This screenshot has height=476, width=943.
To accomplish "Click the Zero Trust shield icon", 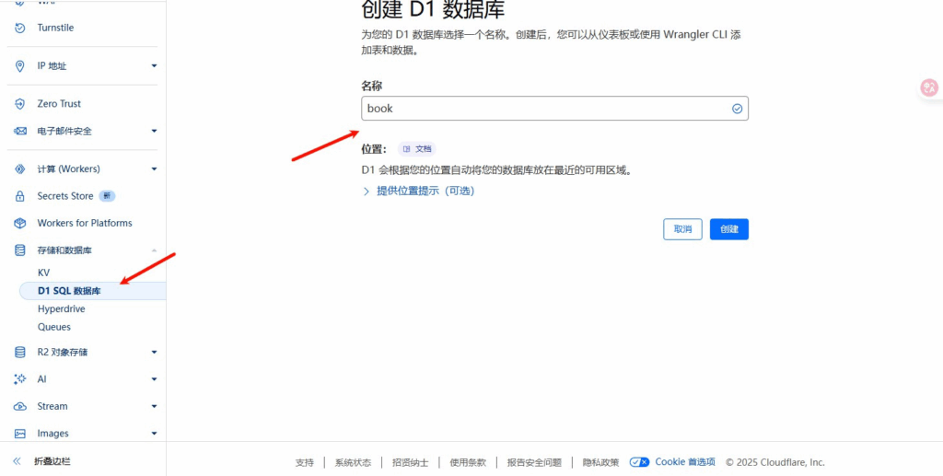I will 20,104.
